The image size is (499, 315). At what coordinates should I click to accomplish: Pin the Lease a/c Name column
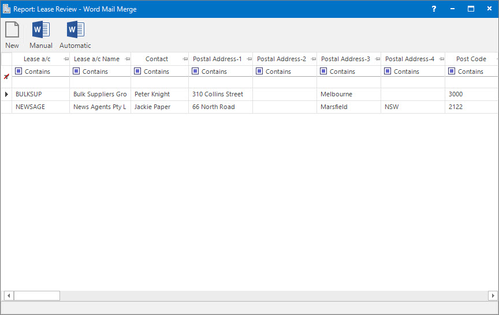128,59
